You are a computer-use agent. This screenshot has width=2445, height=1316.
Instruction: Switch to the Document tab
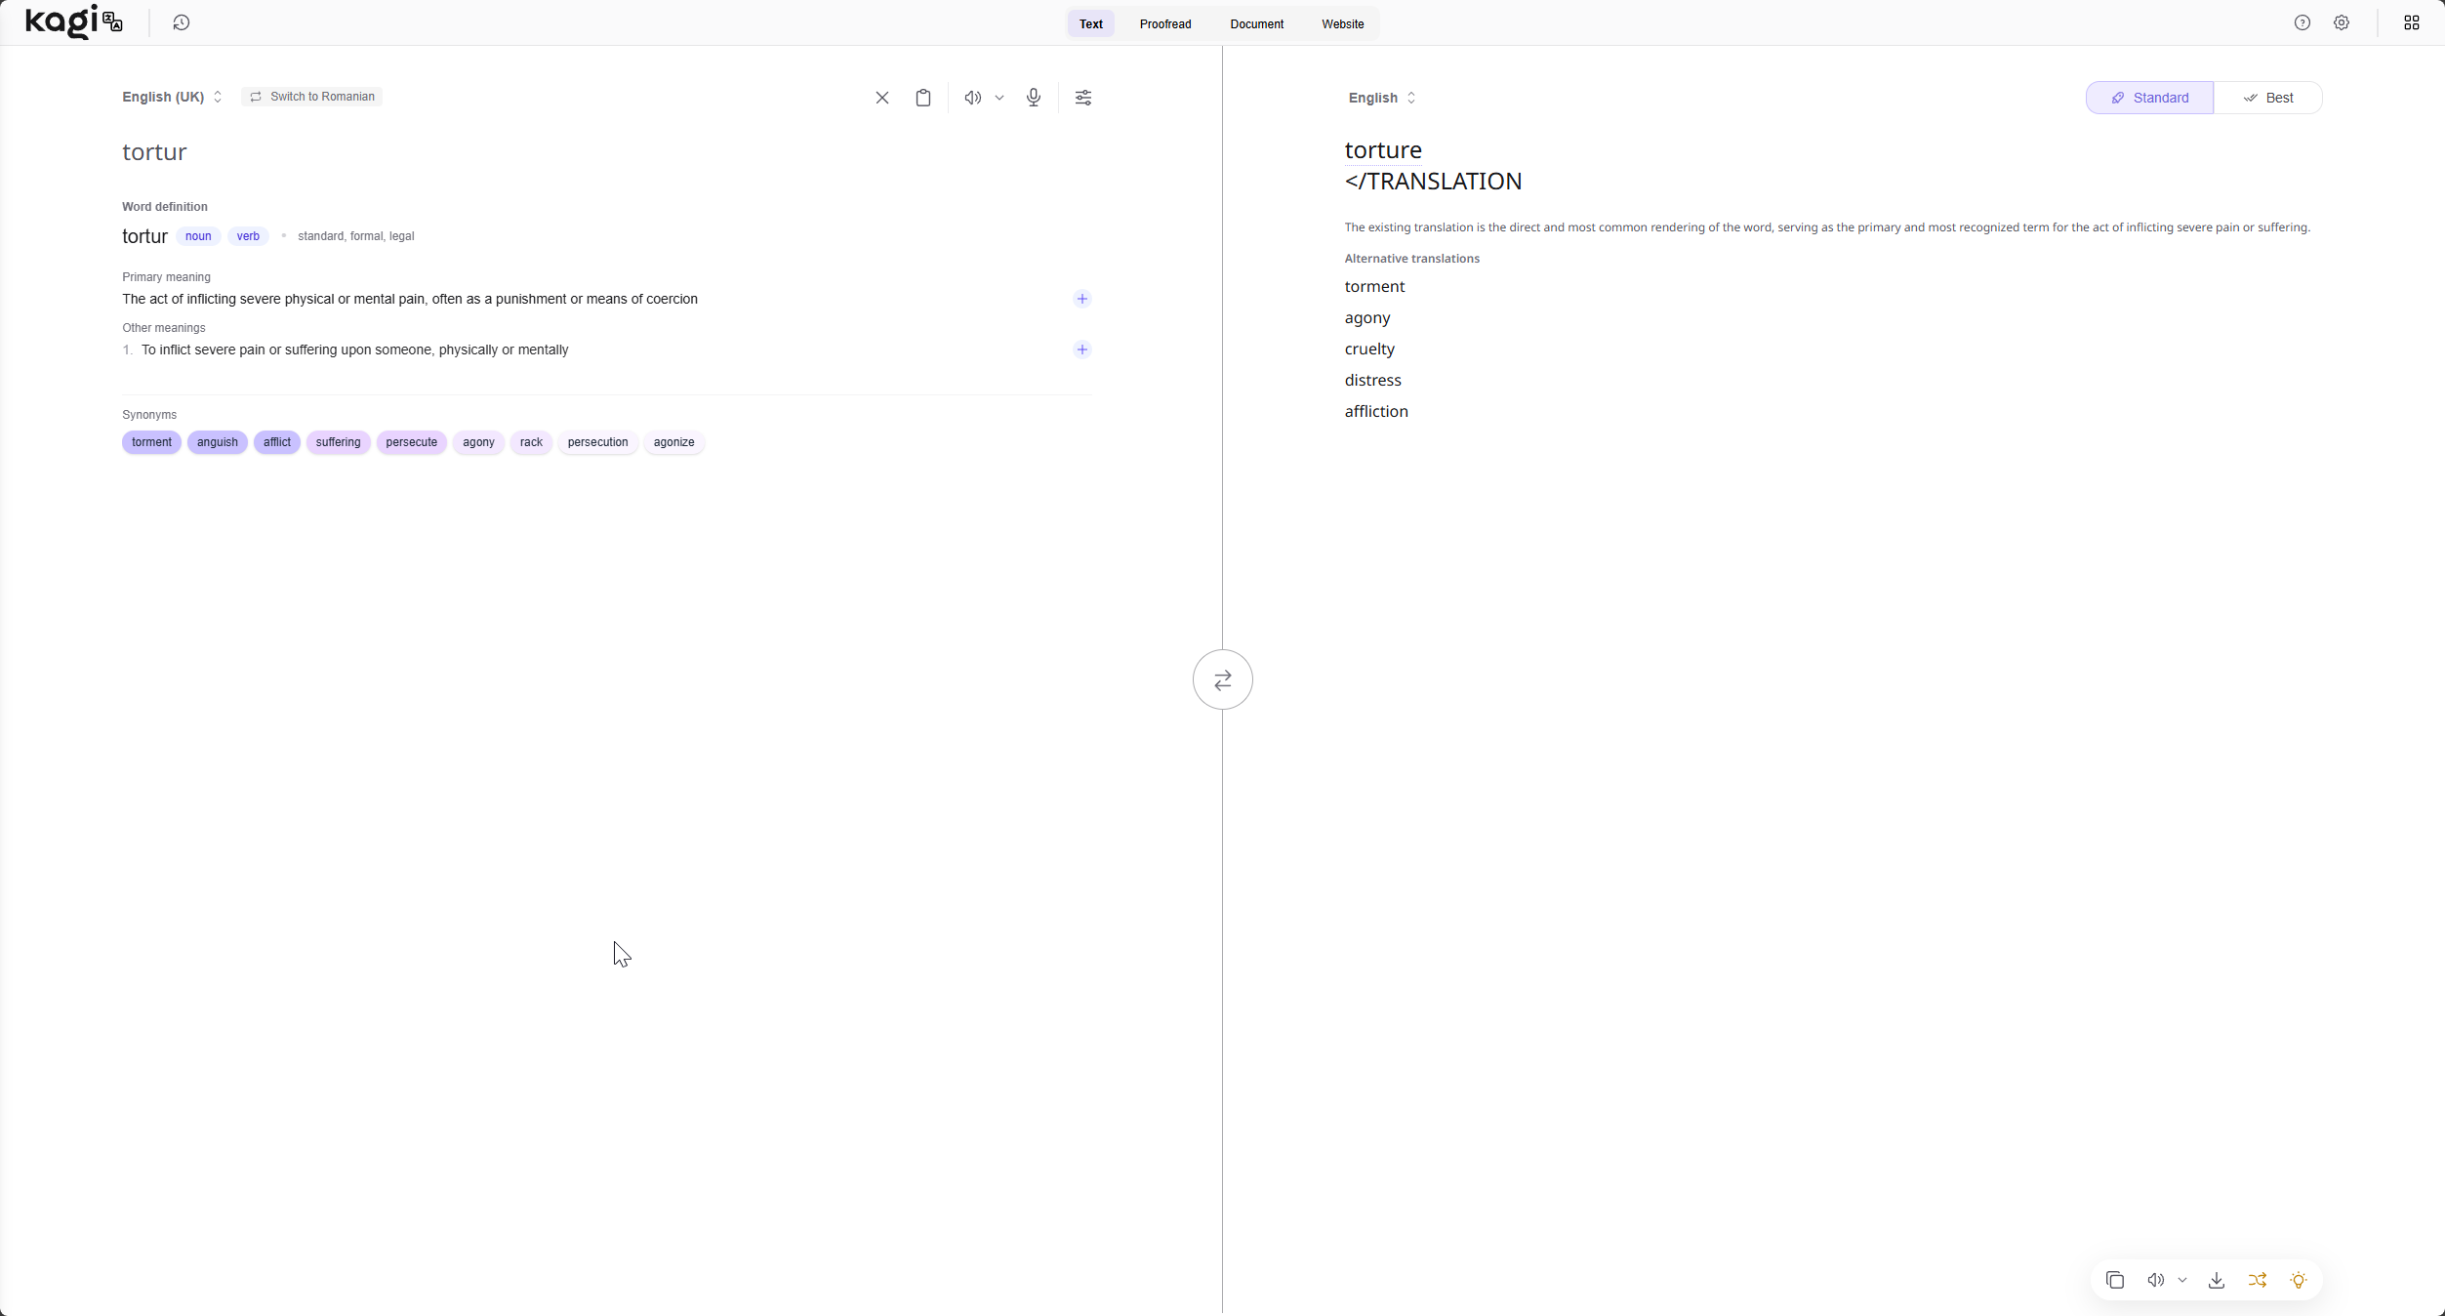(x=1256, y=23)
